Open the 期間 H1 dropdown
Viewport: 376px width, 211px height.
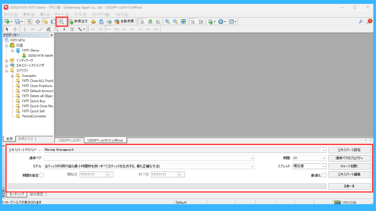(x=309, y=158)
